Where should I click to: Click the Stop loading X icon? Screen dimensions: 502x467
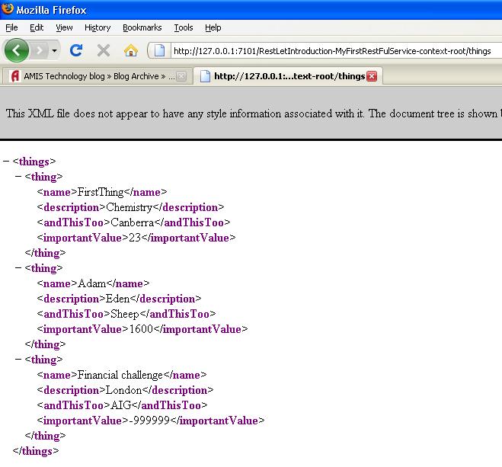(x=104, y=51)
